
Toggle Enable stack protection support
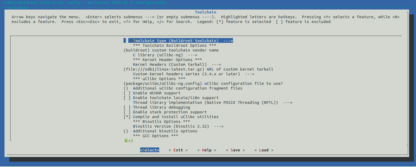click(165, 112)
